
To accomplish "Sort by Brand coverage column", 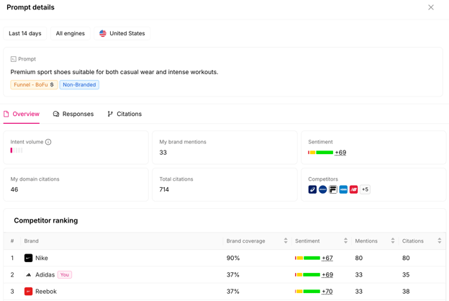I will [x=286, y=241].
